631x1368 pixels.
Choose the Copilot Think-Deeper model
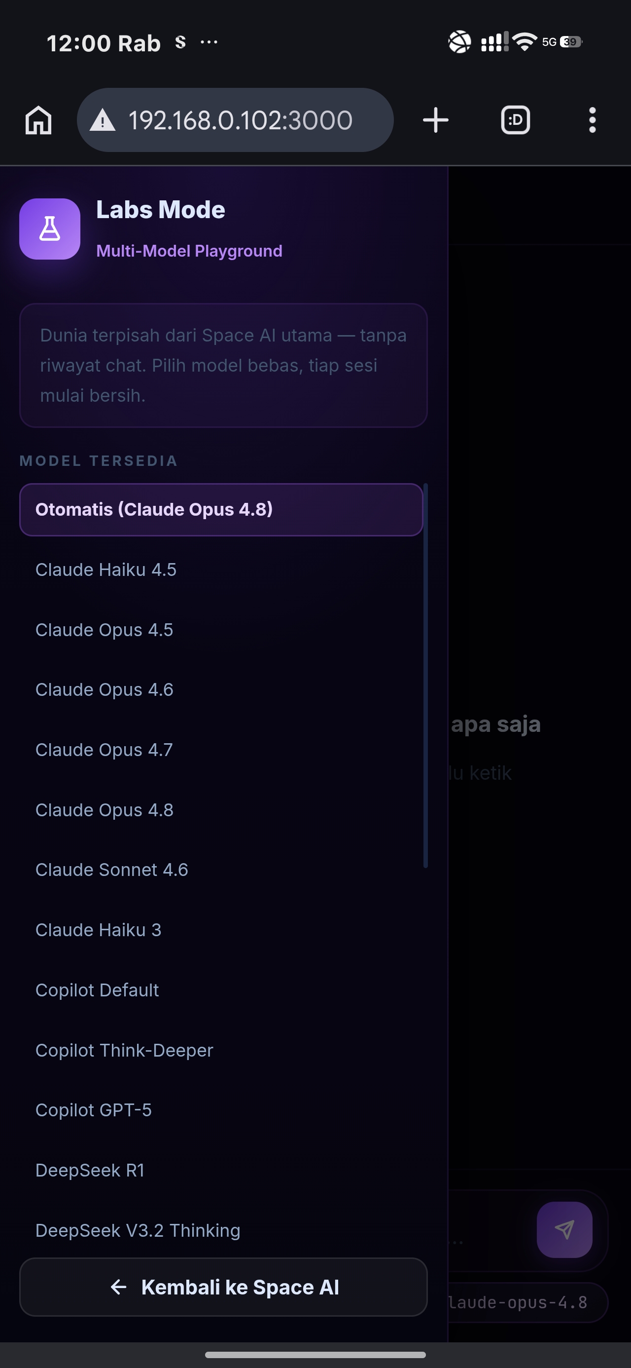click(221, 1050)
